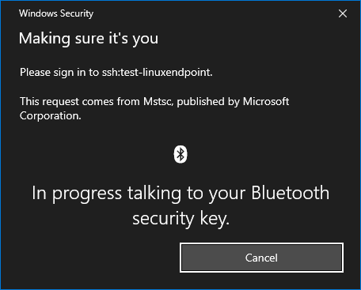The width and height of the screenshot is (361, 290).
Task: Click the word 'Mstsc' in the request text
Action: pyautogui.click(x=158, y=101)
